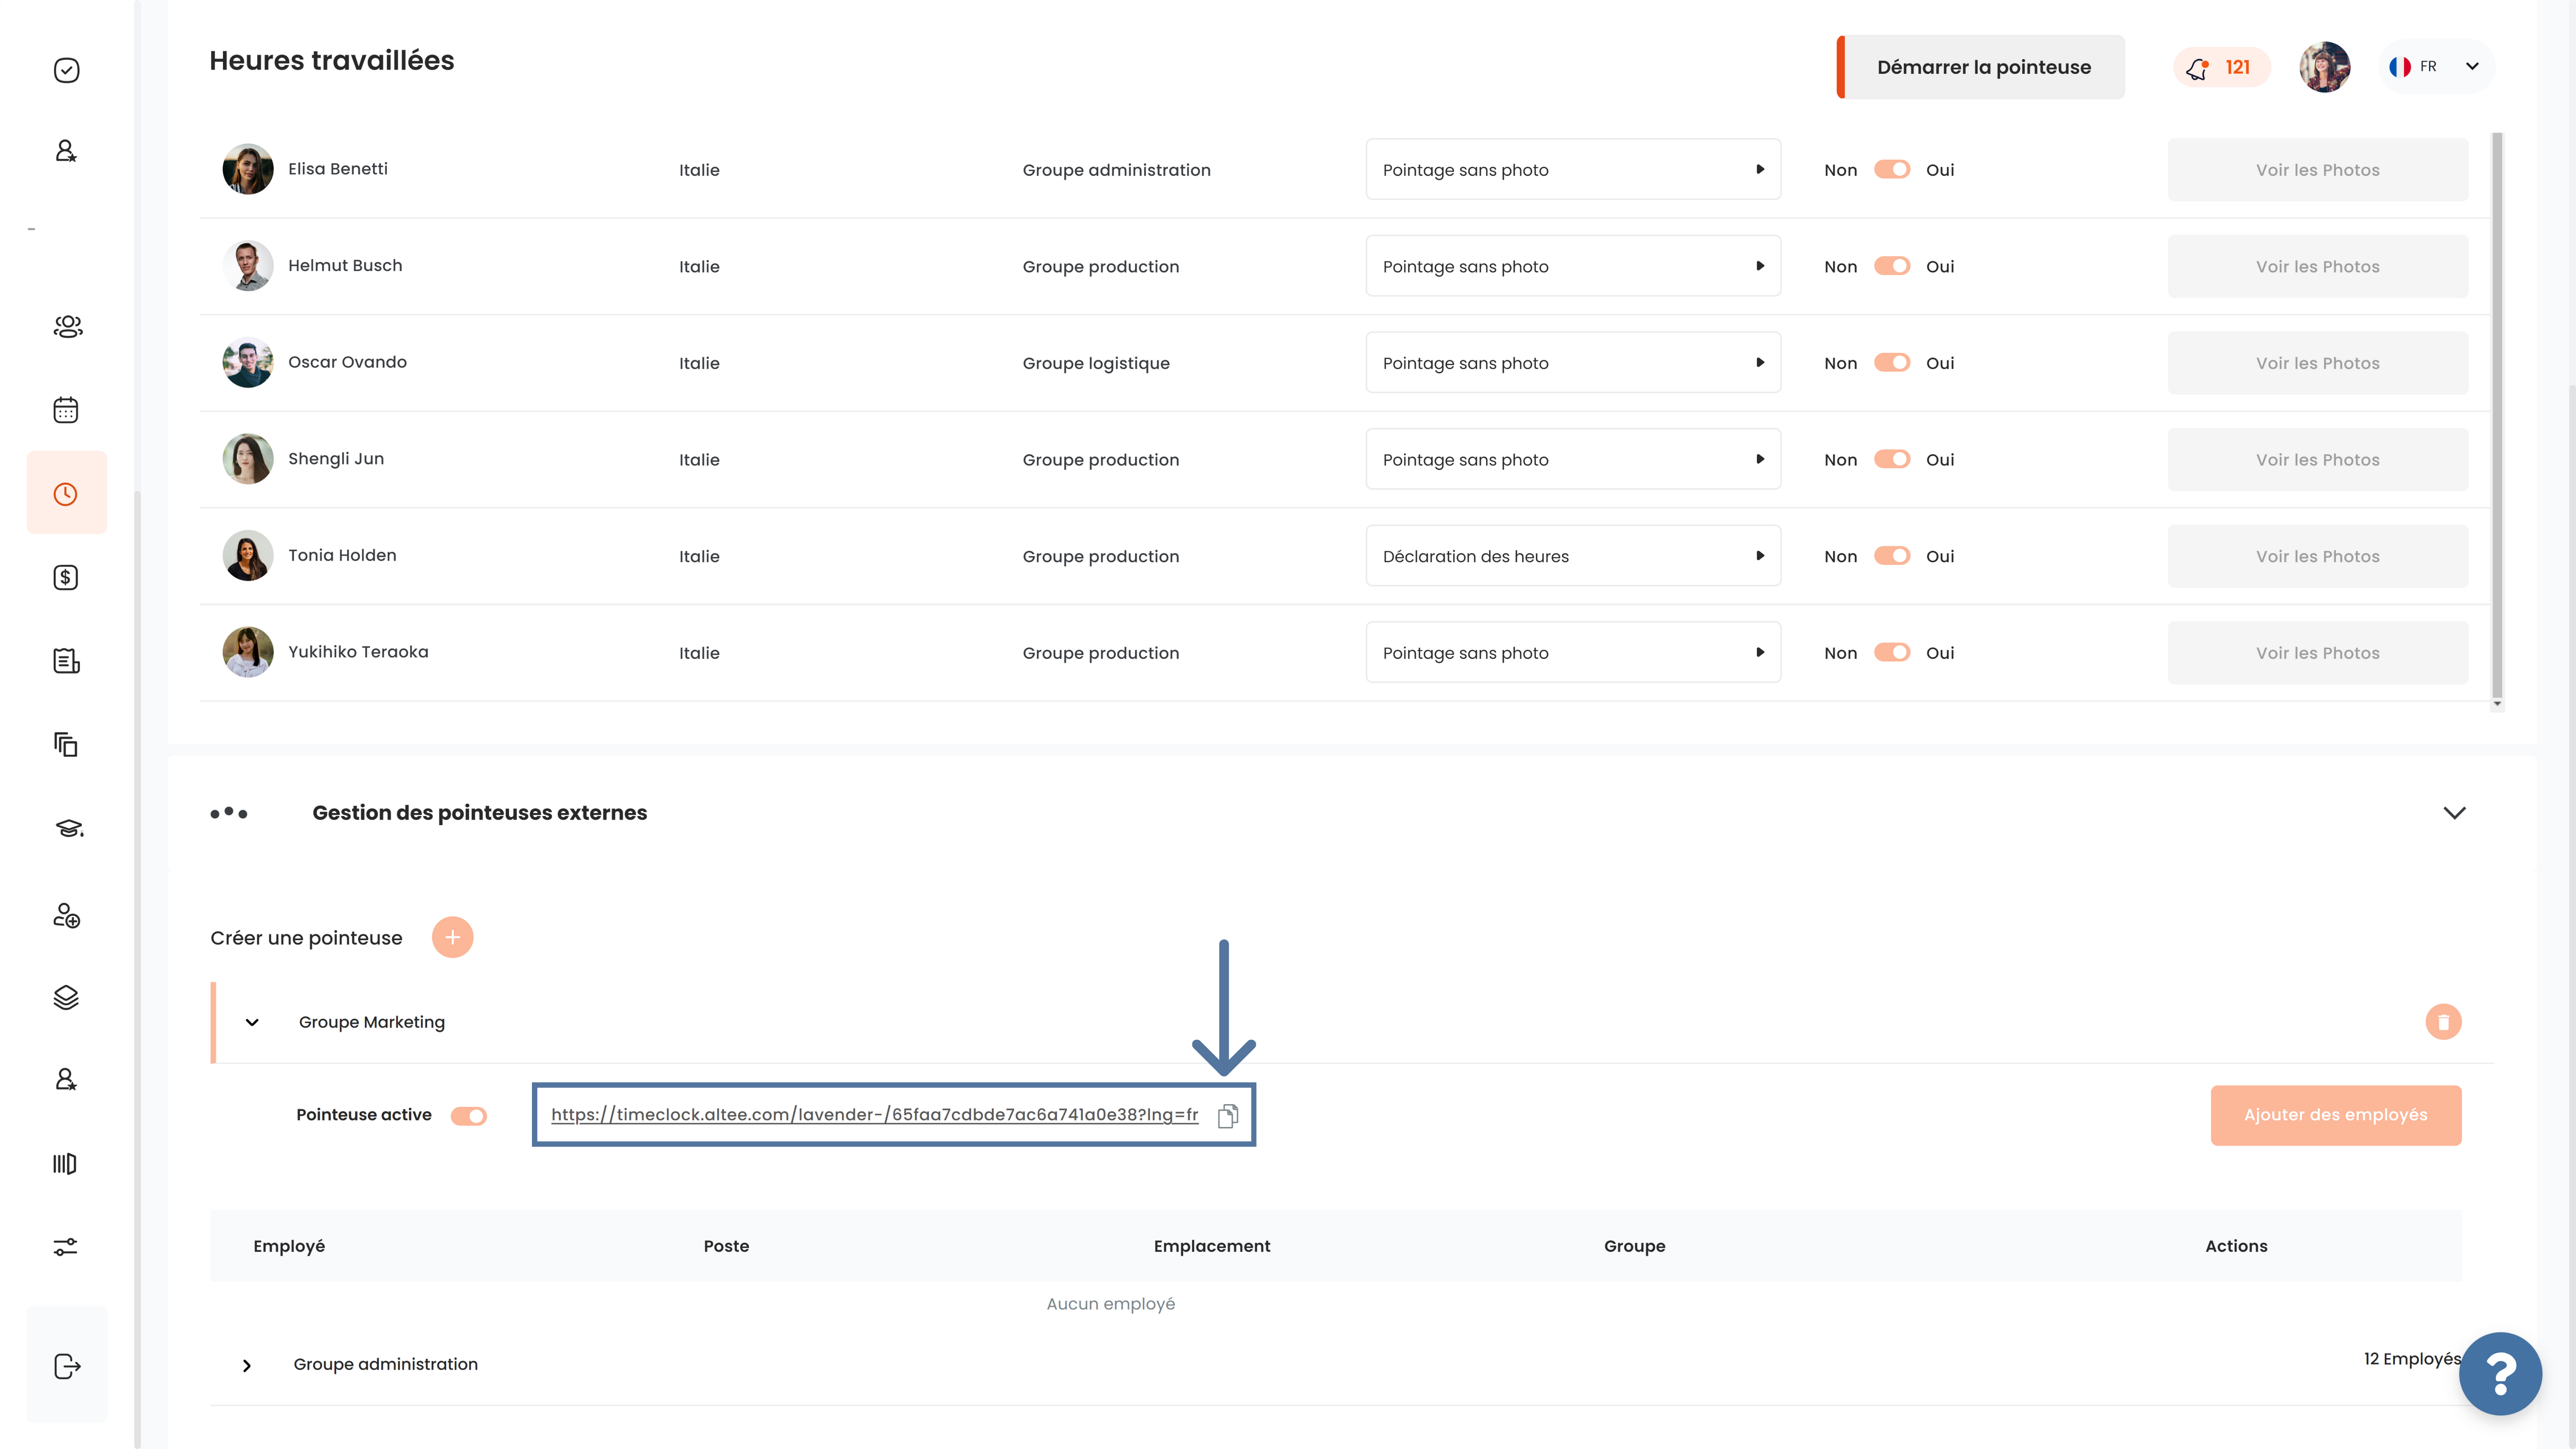Open the timeclock.altee.com link

point(874,1115)
